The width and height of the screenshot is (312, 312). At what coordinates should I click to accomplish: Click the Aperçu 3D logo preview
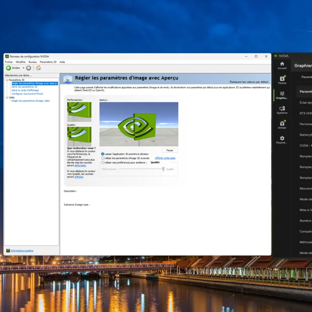pos(139,124)
